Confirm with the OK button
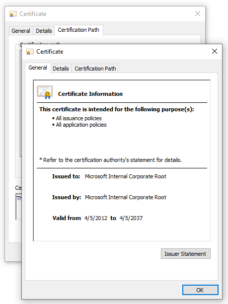 pyautogui.click(x=200, y=290)
